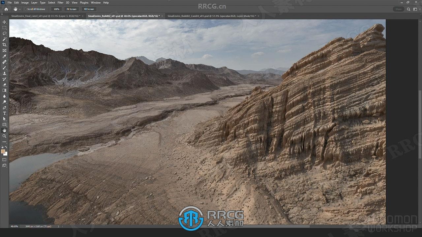Toggle Quick Mask mode icon
The height and width of the screenshot is (237, 422).
[4, 160]
